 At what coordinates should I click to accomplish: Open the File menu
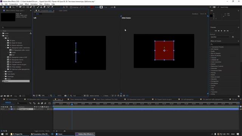[2, 4]
